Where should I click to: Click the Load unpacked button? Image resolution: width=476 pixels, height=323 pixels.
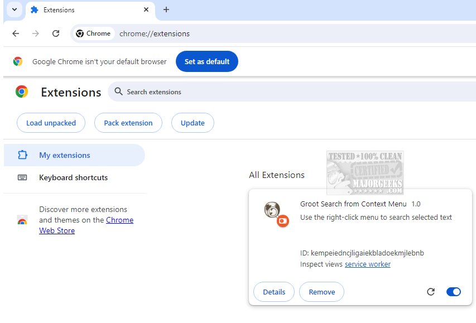tap(51, 123)
